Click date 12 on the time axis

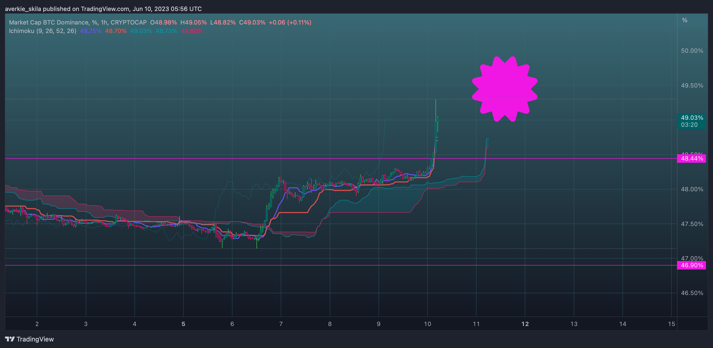click(525, 324)
